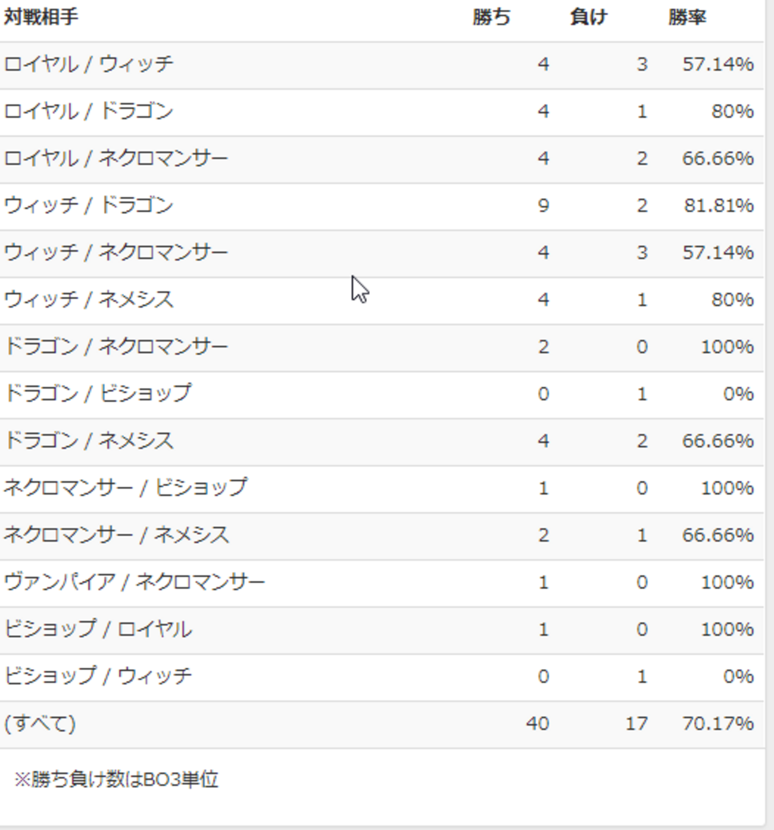774x830 pixels.
Task: Click the ドラゴン / ネメシス matchup
Action: (x=89, y=441)
